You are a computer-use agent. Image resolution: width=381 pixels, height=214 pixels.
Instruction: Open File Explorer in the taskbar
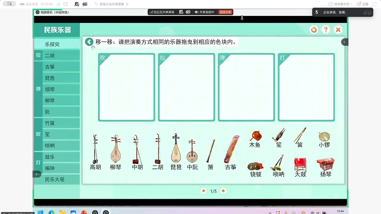pyautogui.click(x=62, y=212)
